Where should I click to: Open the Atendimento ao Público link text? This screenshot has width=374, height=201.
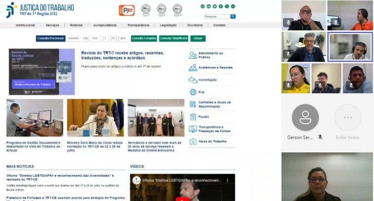tap(211, 55)
